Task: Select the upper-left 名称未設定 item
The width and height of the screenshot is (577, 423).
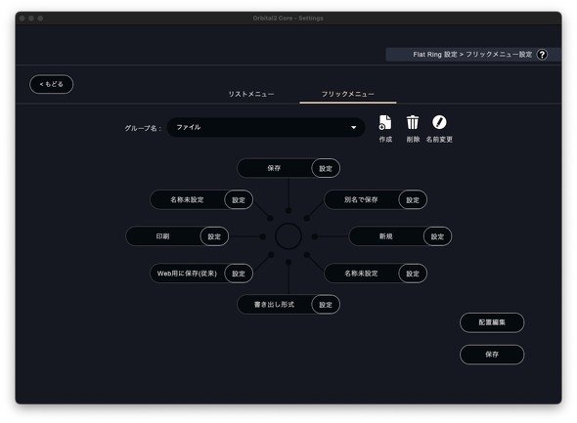Action: 187,200
